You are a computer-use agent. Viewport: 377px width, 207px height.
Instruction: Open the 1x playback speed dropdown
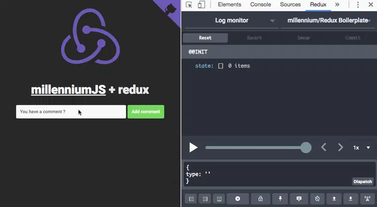coord(362,147)
